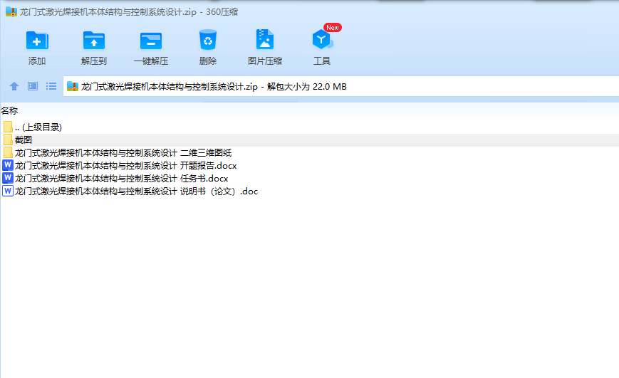Click the 解压到 (Extract to) icon
The width and height of the screenshot is (619, 378).
pos(94,41)
